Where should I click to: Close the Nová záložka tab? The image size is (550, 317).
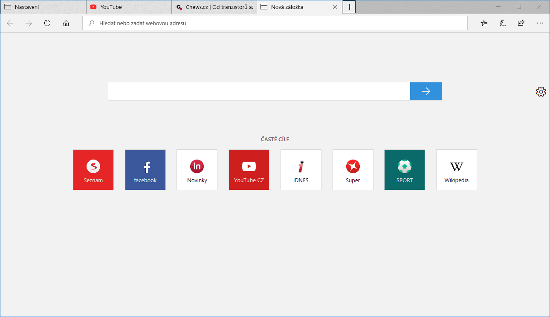[335, 7]
